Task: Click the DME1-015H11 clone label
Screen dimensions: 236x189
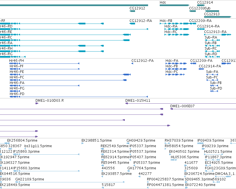Action: pos(138,101)
